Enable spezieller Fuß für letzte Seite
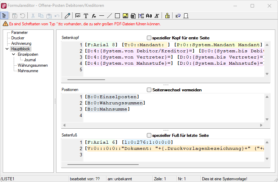 [x=149, y=135]
